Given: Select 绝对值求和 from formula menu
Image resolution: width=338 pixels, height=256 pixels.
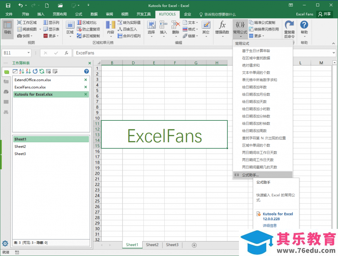Looking at the screenshot, I should coord(251,65).
